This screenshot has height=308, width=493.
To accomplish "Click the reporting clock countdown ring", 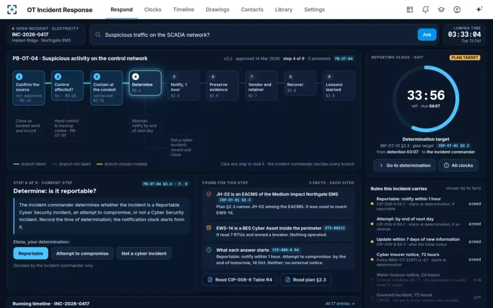I will pos(426,98).
